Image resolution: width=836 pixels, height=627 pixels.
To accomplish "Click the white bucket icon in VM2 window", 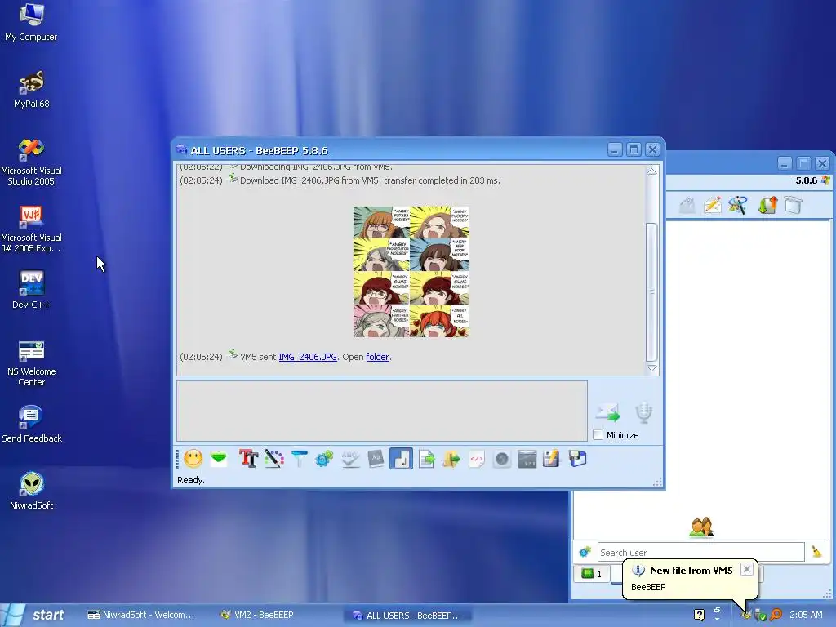I will click(x=794, y=205).
